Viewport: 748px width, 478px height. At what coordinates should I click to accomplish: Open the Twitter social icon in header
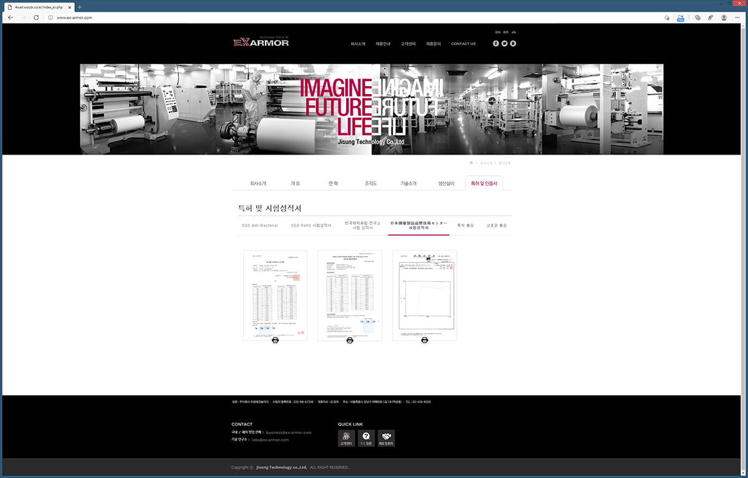pyautogui.click(x=504, y=44)
